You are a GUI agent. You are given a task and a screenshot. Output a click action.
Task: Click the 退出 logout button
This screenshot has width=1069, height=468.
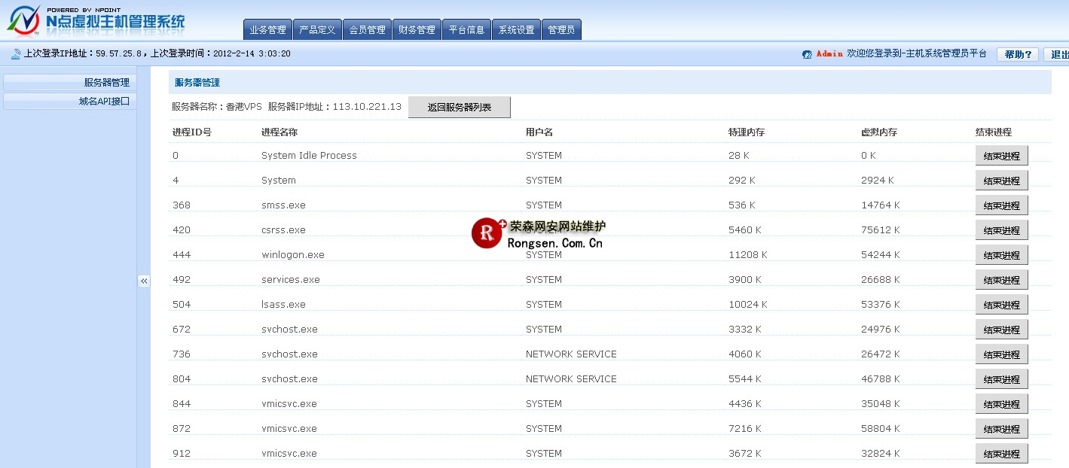[1058, 54]
